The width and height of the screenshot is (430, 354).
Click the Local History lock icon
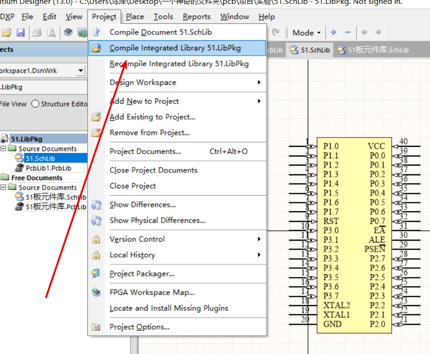click(x=96, y=255)
